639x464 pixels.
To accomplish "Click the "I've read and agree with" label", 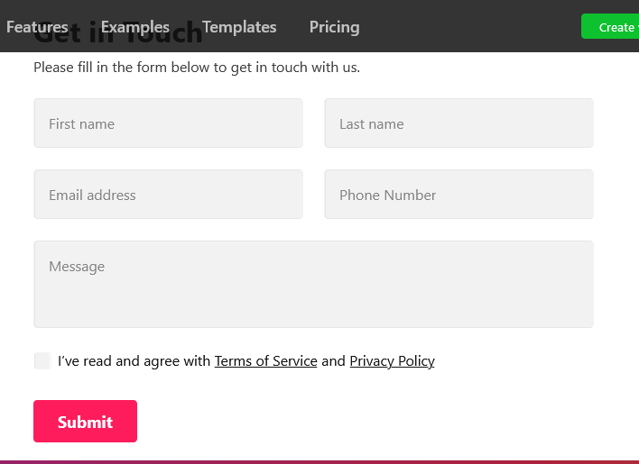I will click(x=134, y=361).
